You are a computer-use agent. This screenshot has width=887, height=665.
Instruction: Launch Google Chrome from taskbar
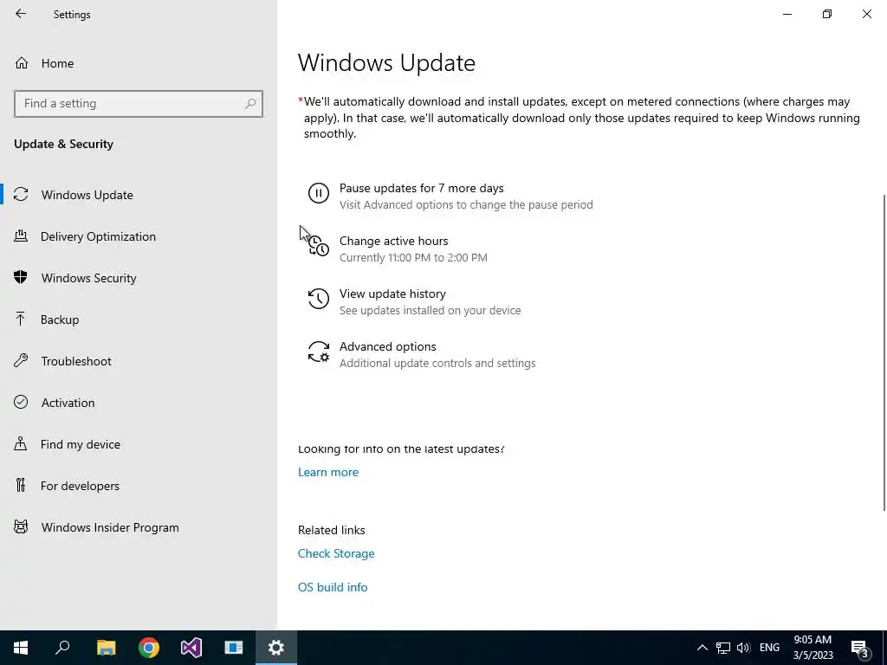point(149,648)
